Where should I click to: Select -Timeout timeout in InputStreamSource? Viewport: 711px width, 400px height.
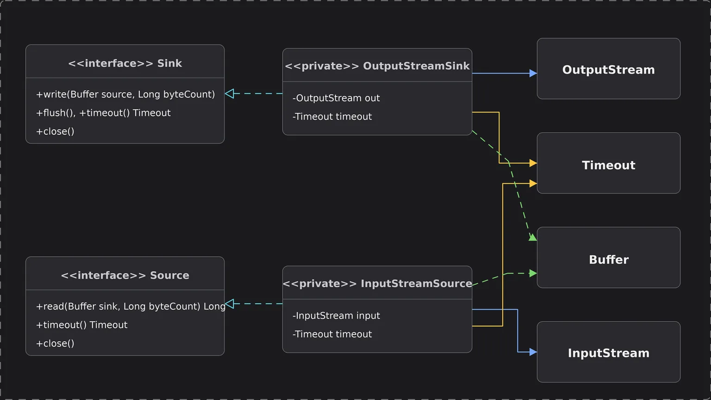coord(332,334)
